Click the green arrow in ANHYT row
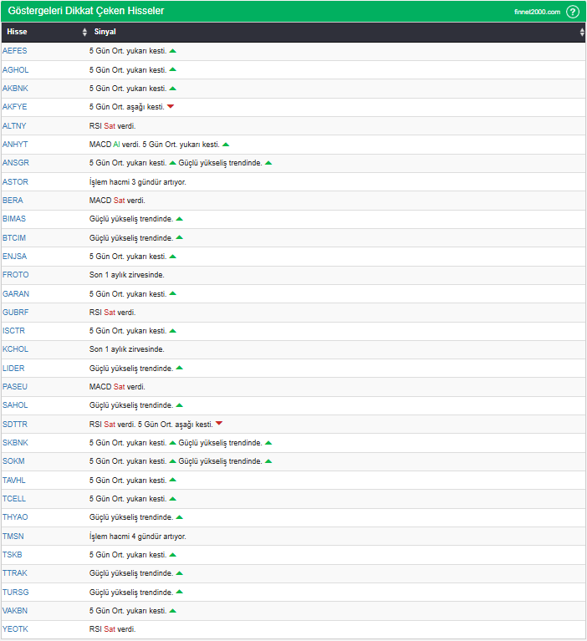This screenshot has height=641, width=587. tap(226, 145)
